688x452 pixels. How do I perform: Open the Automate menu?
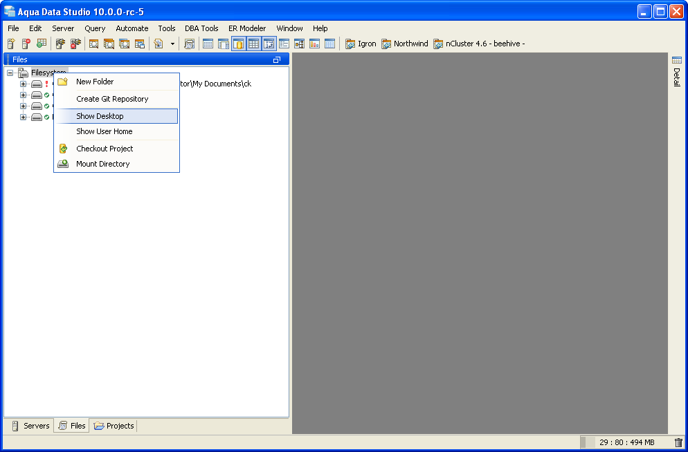pyautogui.click(x=132, y=28)
